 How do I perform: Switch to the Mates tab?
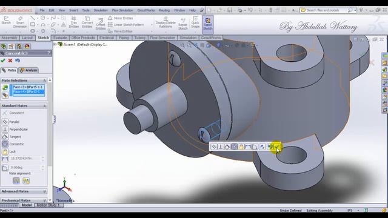pos(9,70)
